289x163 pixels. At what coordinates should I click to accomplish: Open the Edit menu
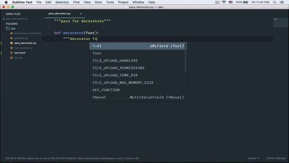(48, 2)
